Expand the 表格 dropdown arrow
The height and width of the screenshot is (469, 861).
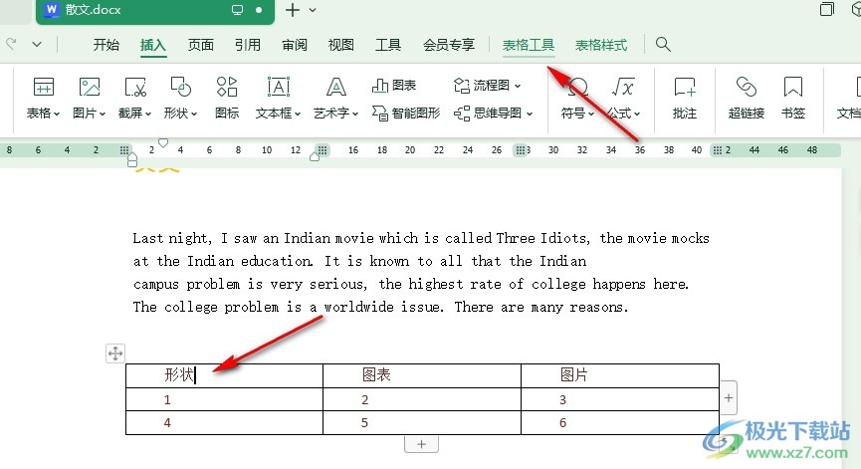click(x=57, y=114)
